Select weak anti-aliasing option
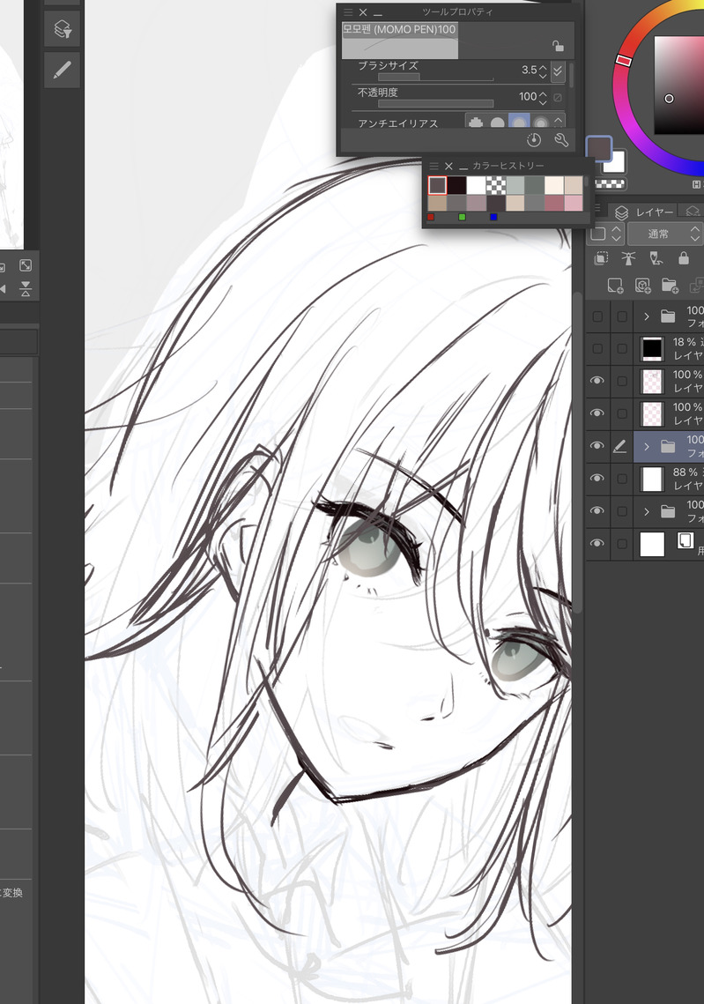 tap(497, 122)
